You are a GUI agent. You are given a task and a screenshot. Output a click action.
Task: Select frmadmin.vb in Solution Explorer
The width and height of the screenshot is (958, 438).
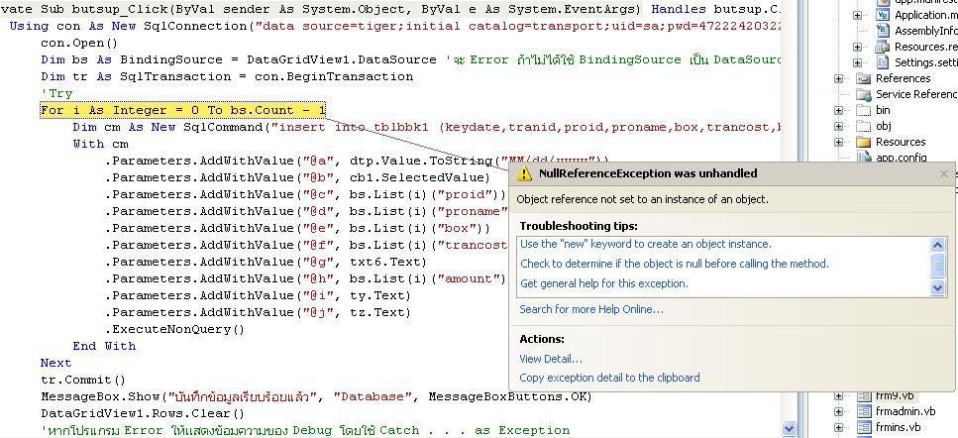[905, 411]
